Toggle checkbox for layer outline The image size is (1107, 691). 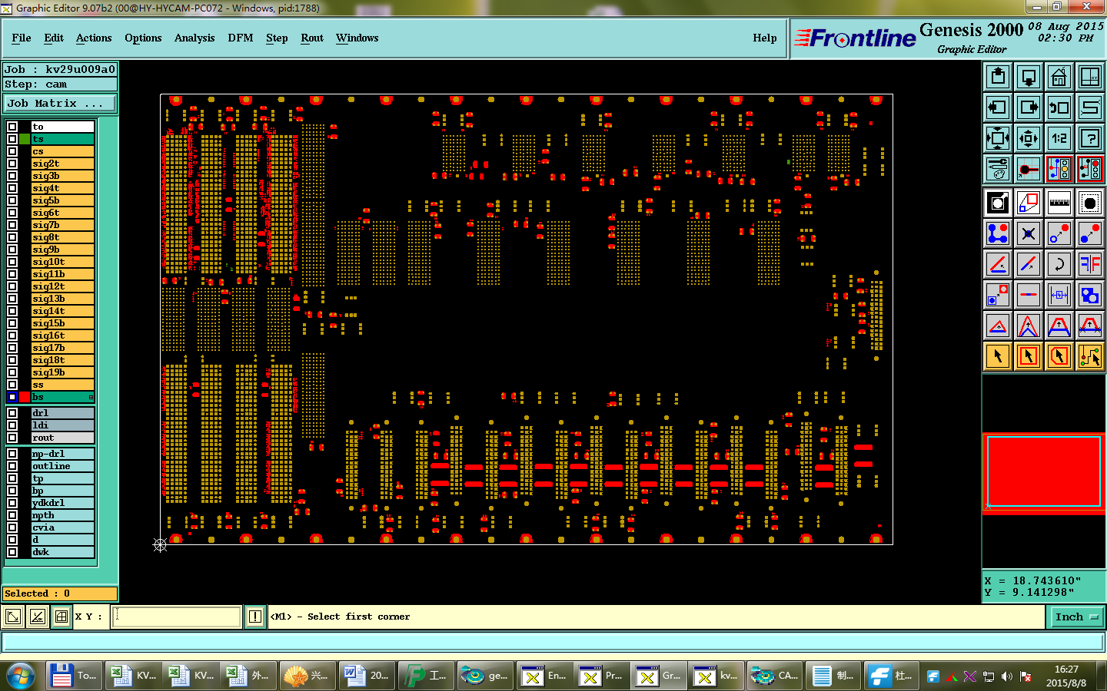coord(12,466)
